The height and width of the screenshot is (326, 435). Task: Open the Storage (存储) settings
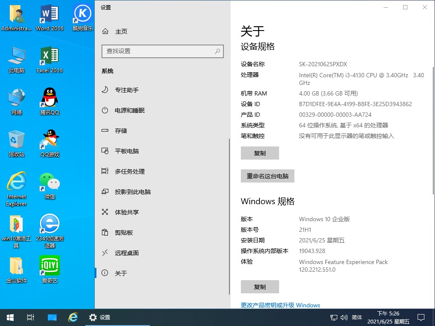click(121, 131)
